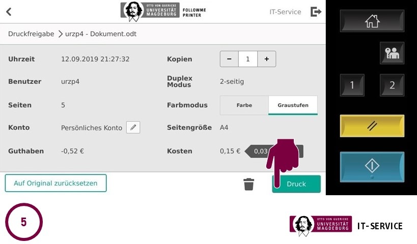Click Auf Original zurücksetzen
Viewport: 417px width, 244px height.
pos(55,183)
